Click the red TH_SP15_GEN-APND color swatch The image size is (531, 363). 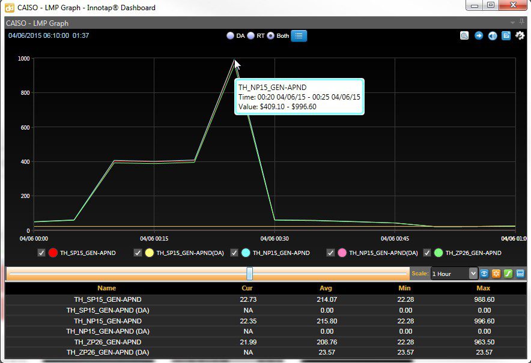(53, 253)
